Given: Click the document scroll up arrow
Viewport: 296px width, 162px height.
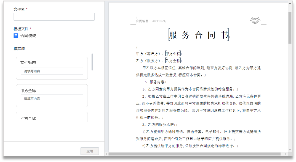Looking at the screenshot, I should coord(290,3).
